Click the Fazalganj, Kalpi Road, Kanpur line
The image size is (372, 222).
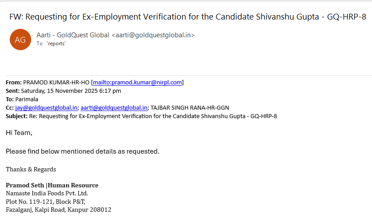(58, 210)
